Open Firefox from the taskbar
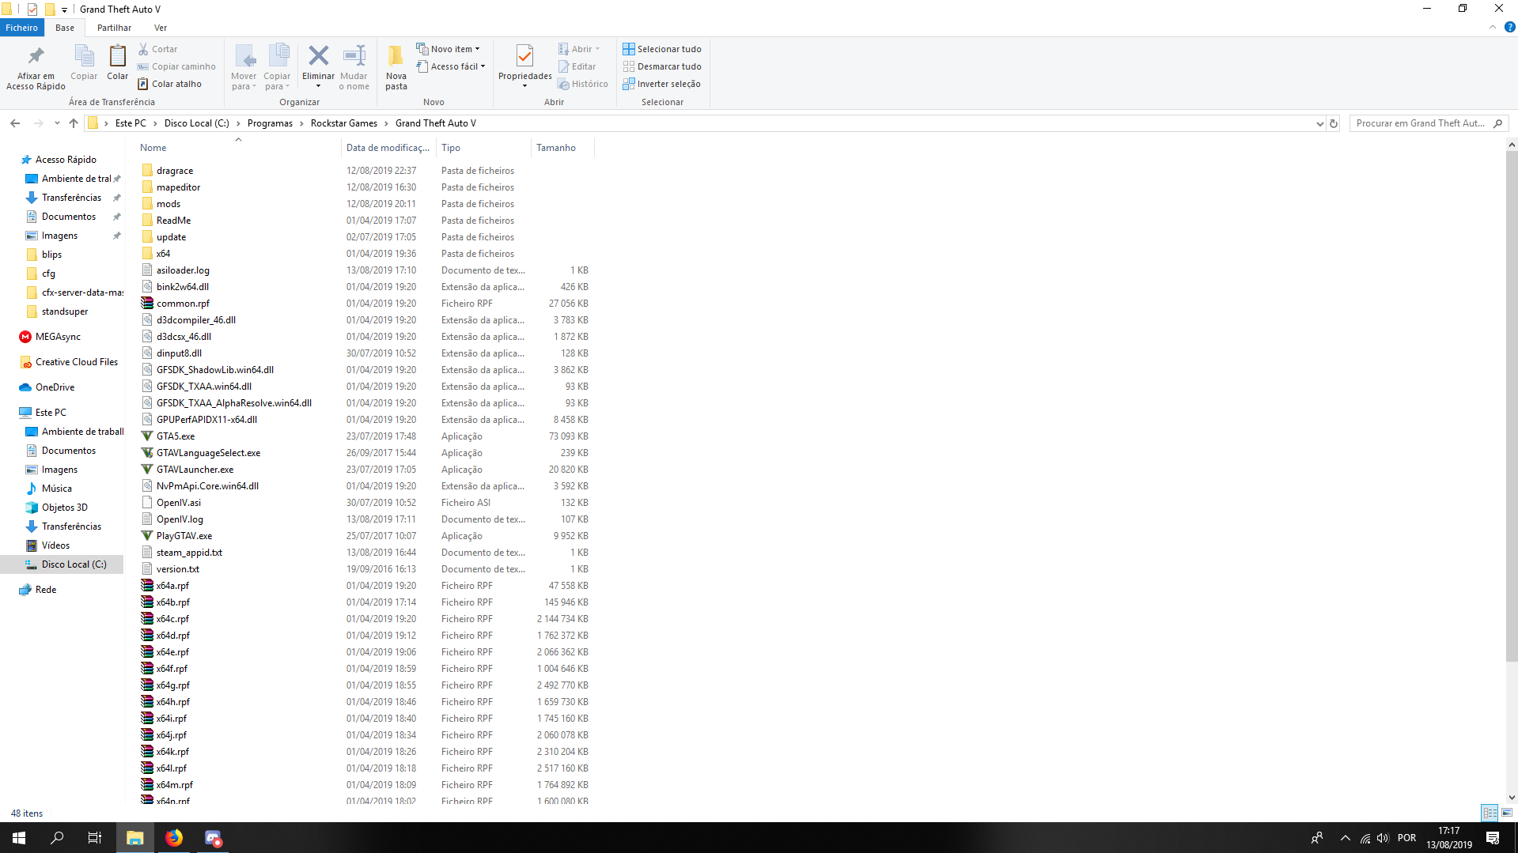 pos(174,838)
